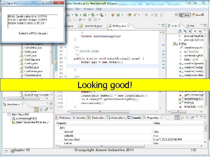Click the Properties restore default value icon

pyautogui.click(x=187, y=118)
